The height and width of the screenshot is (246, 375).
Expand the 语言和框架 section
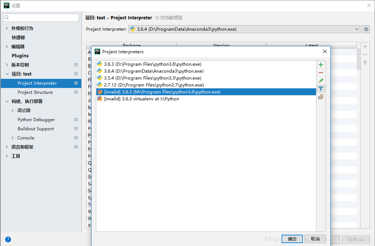click(x=7, y=147)
